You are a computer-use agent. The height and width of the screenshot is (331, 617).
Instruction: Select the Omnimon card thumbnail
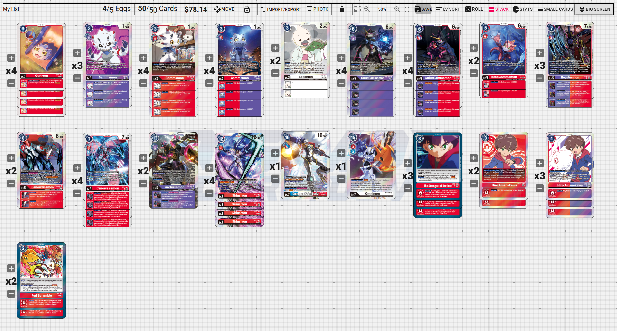[x=372, y=165]
